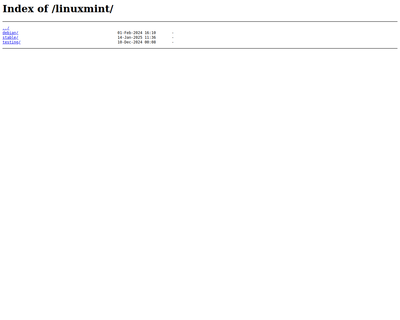Screen dimensions: 400x320
Task: Click "/linuxmint/" path text in heading
Action: coord(82,9)
